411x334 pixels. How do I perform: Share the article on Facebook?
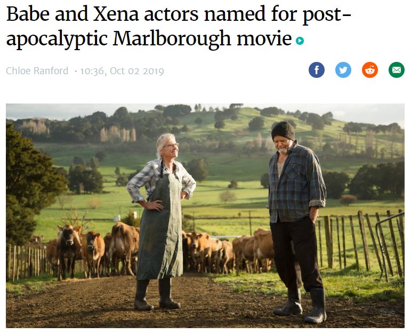316,70
